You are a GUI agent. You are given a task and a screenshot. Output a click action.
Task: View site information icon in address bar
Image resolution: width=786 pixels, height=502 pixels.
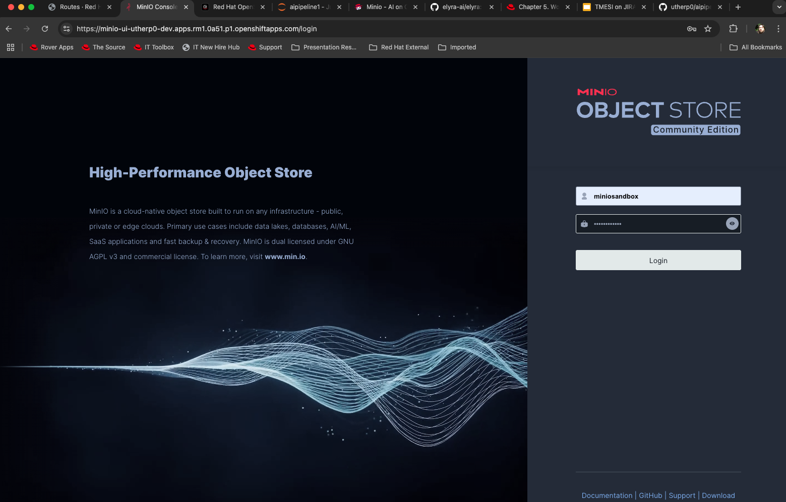67,29
